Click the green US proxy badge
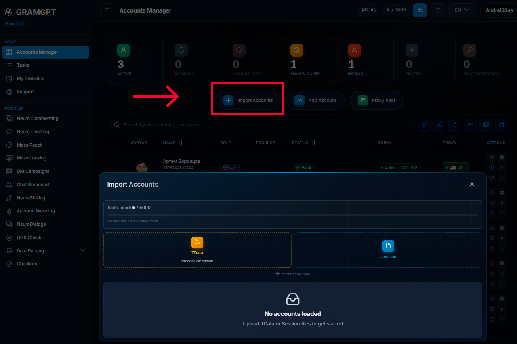Viewport: 517px width, 344px height. point(456,168)
